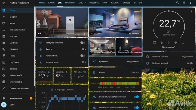
Task: Open the HACS sidebar item
Action: (x=12, y=56)
